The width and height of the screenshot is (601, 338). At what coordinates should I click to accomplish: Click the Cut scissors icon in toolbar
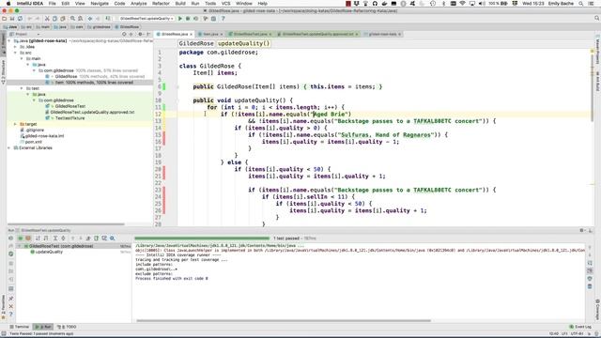47,19
